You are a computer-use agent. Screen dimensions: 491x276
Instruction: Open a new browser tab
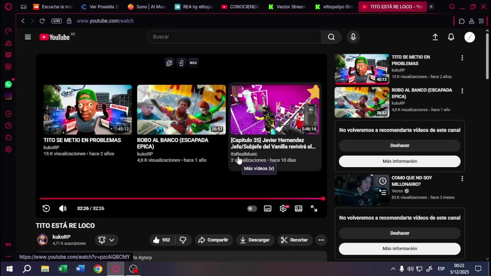431,7
